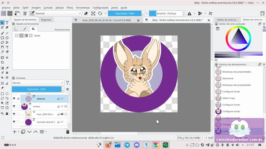266x149 pixels.
Task: Duplicate the current layer in Camadas
Action: (x=23, y=132)
